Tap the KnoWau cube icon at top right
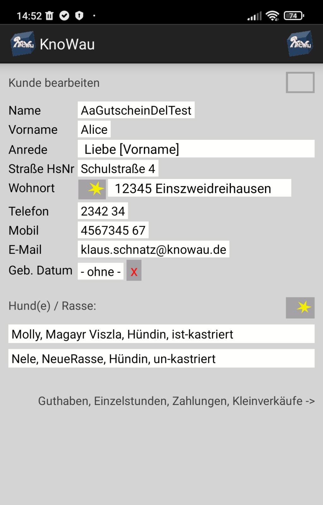 click(x=300, y=44)
